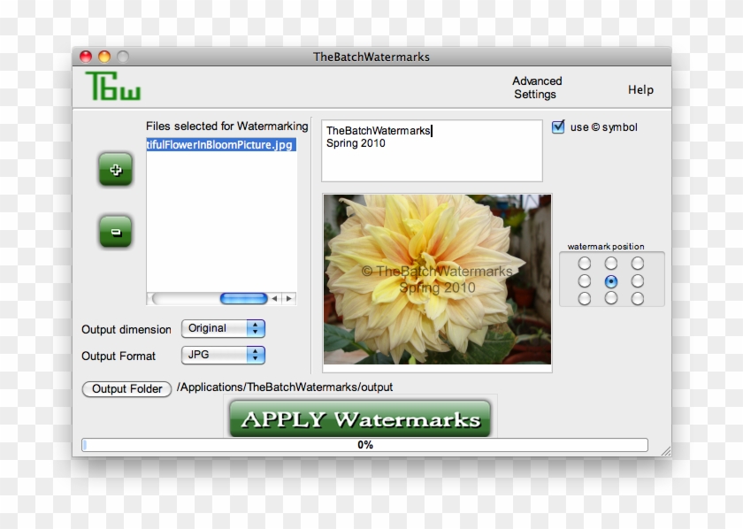Image resolution: width=743 pixels, height=529 pixels.
Task: Open the Help menu
Action: [x=640, y=89]
